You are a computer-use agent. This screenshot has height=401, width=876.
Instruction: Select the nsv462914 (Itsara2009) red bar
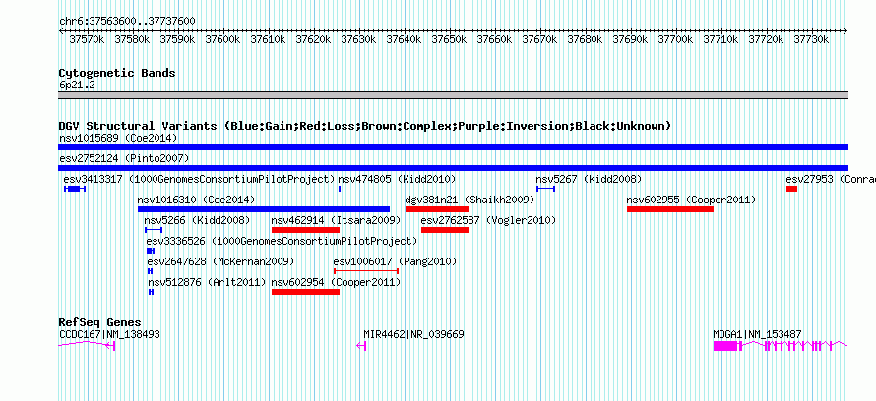pyautogui.click(x=305, y=230)
